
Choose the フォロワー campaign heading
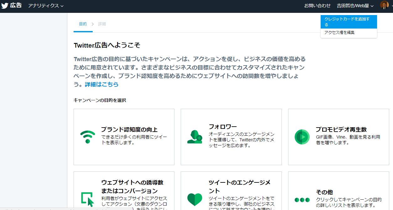223,127
